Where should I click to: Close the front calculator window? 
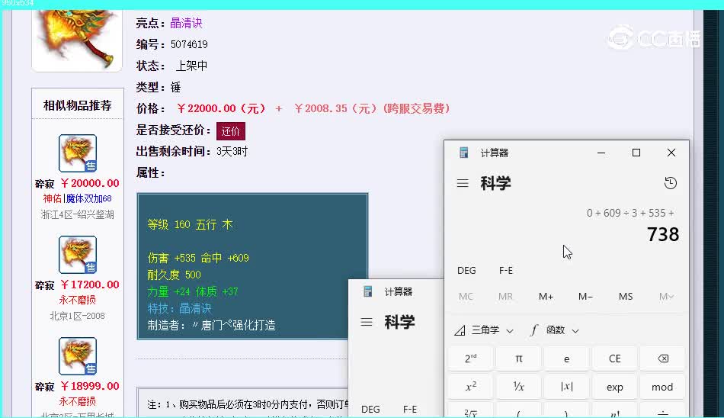click(671, 153)
